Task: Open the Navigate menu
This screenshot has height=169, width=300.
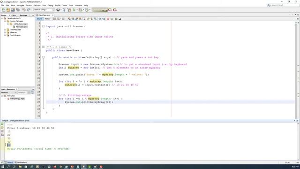Action: [20, 5]
